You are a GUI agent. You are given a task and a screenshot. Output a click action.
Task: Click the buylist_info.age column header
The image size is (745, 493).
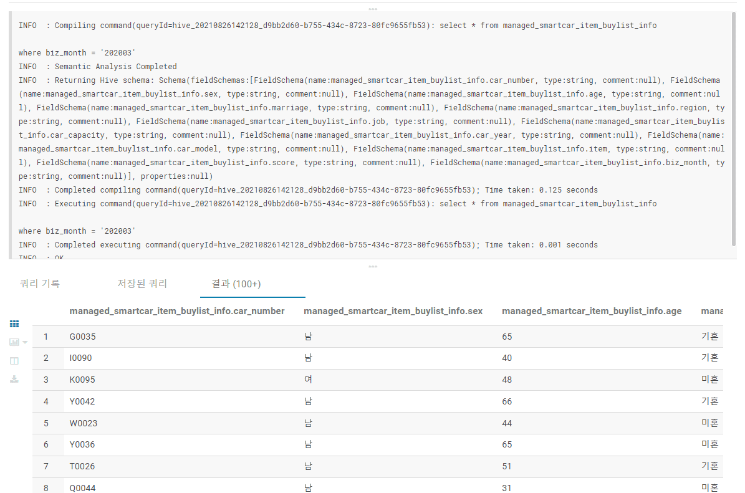pos(592,311)
